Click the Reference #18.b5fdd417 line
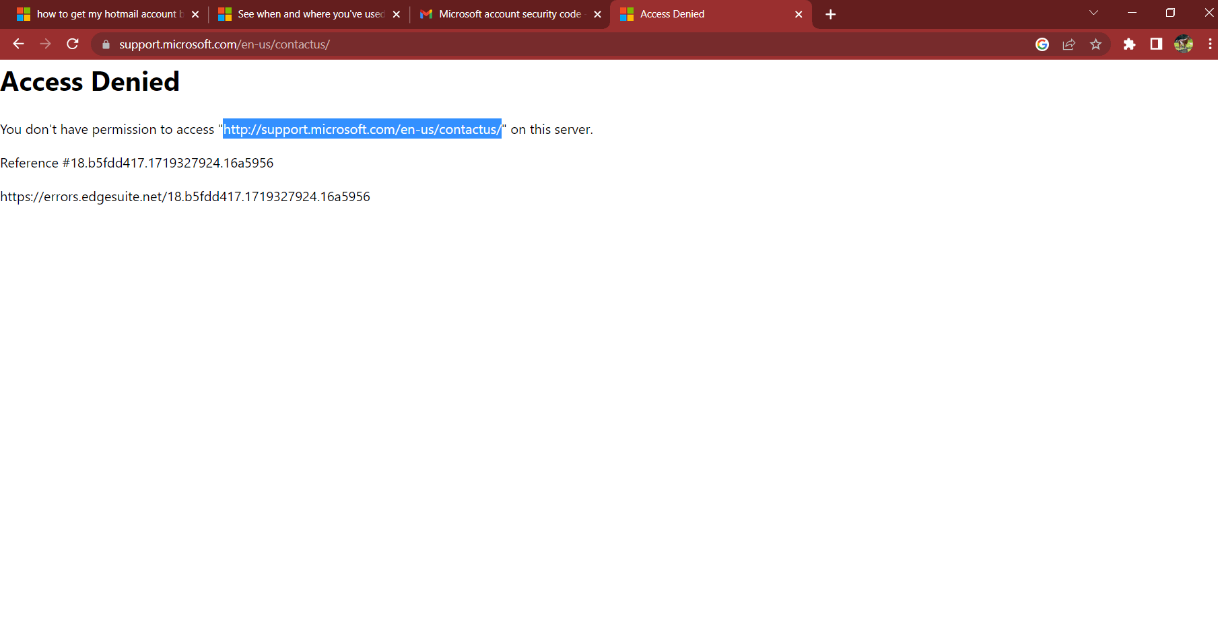The width and height of the screenshot is (1218, 623). [x=137, y=163]
